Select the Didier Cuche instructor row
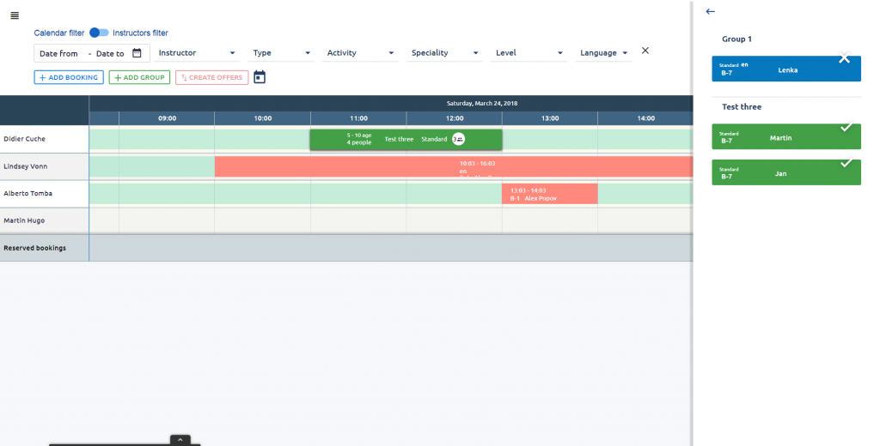This screenshot has height=446, width=880. (45, 139)
